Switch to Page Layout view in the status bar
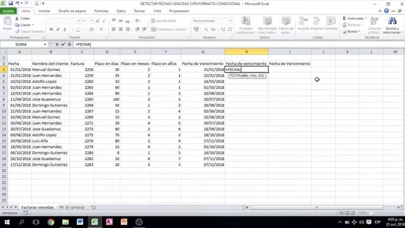405x228 pixels. coord(347,213)
